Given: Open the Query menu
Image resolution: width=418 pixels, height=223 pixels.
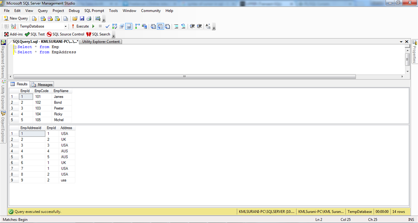Looking at the screenshot, I should [42, 11].
